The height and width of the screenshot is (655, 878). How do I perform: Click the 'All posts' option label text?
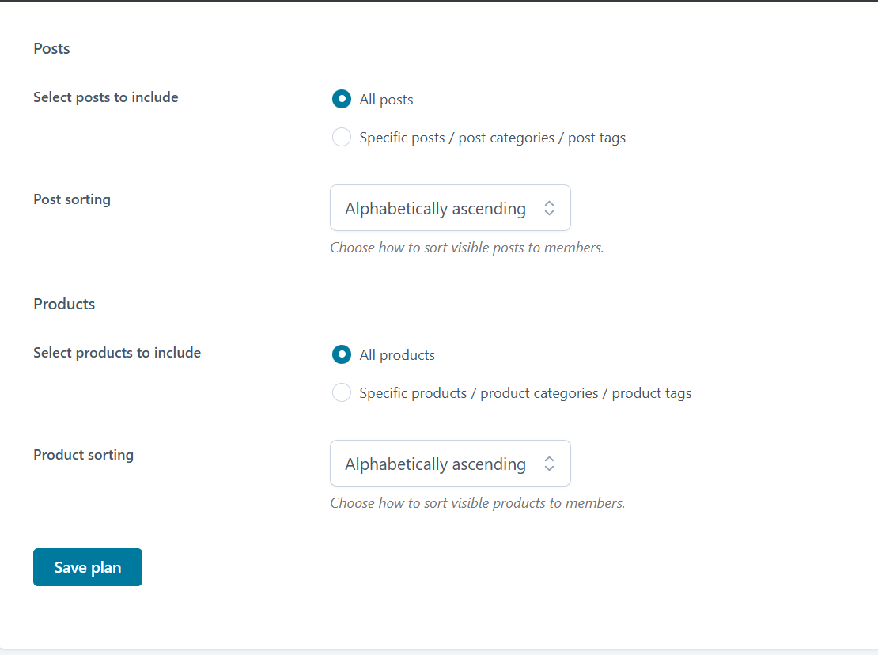pyautogui.click(x=386, y=100)
